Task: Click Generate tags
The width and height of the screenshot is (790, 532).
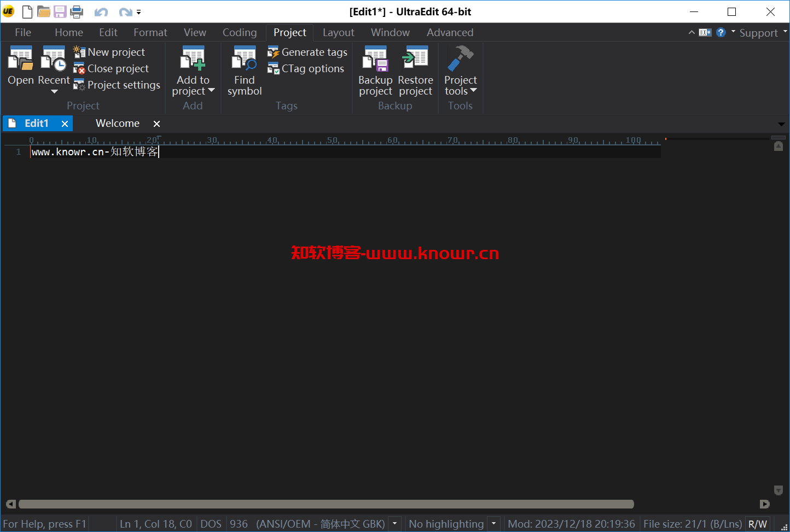Action: pyautogui.click(x=307, y=52)
